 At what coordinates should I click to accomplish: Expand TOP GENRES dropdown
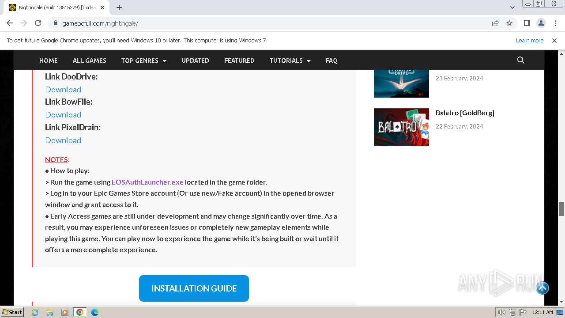pos(144,61)
